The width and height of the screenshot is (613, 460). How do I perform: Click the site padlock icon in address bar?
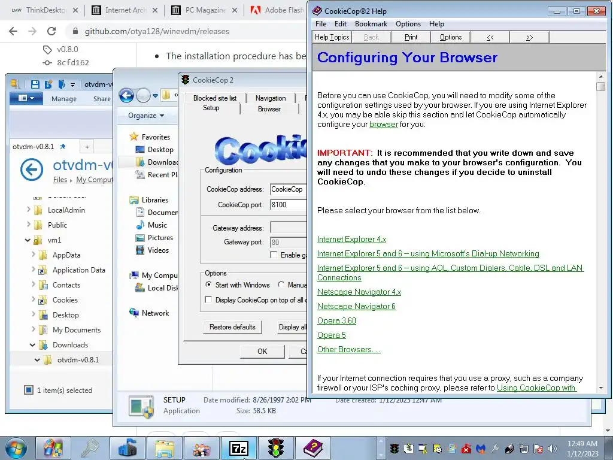75,31
